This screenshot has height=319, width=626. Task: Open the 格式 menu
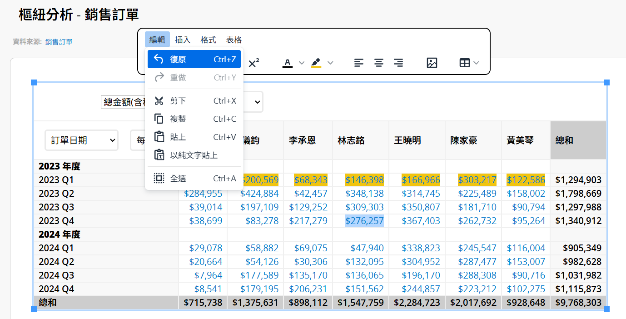[209, 40]
